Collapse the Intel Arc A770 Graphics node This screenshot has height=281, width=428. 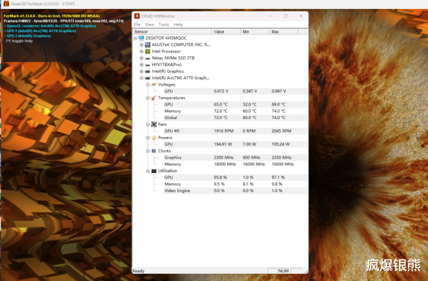[x=141, y=78]
